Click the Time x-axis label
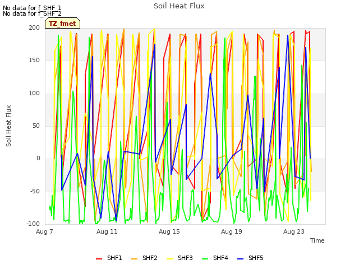359x269 pixels. pos(317,240)
